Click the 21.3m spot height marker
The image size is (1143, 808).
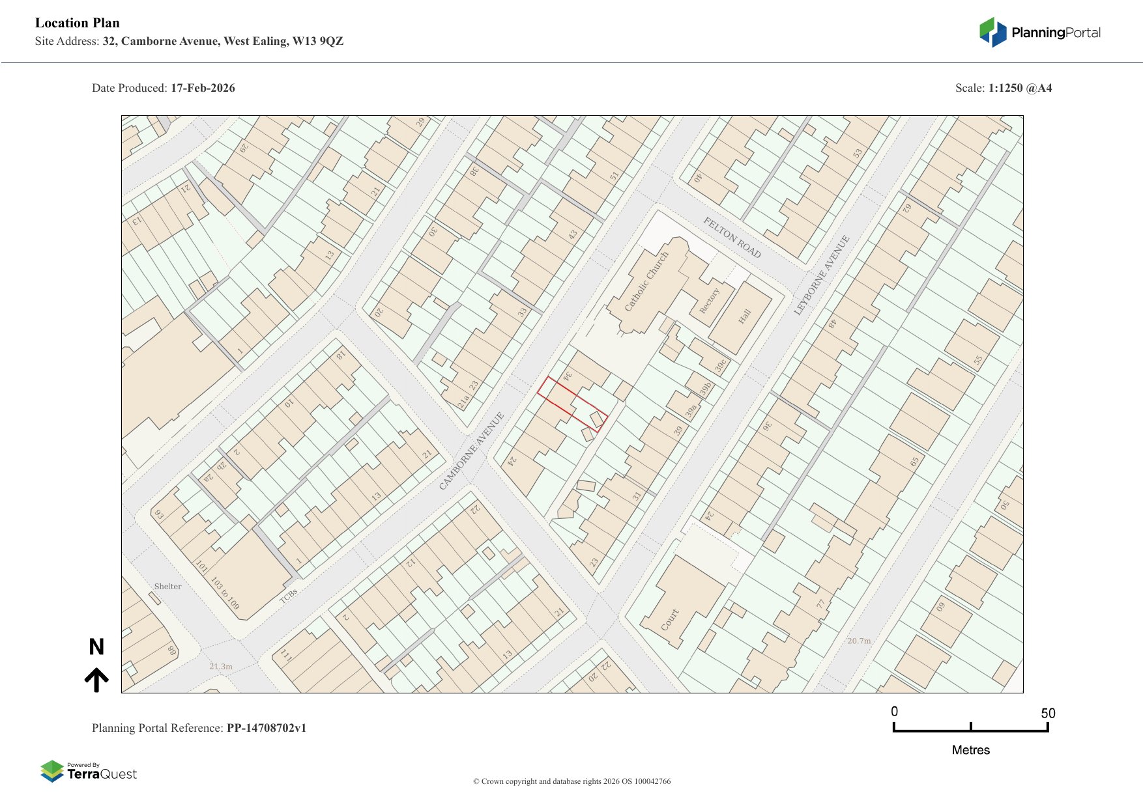coord(221,666)
